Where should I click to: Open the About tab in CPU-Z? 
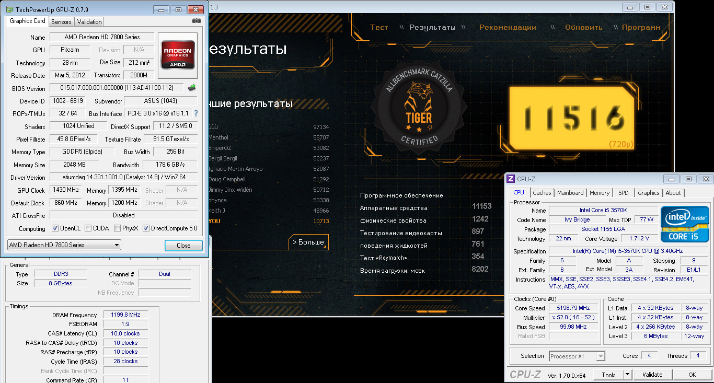(673, 193)
